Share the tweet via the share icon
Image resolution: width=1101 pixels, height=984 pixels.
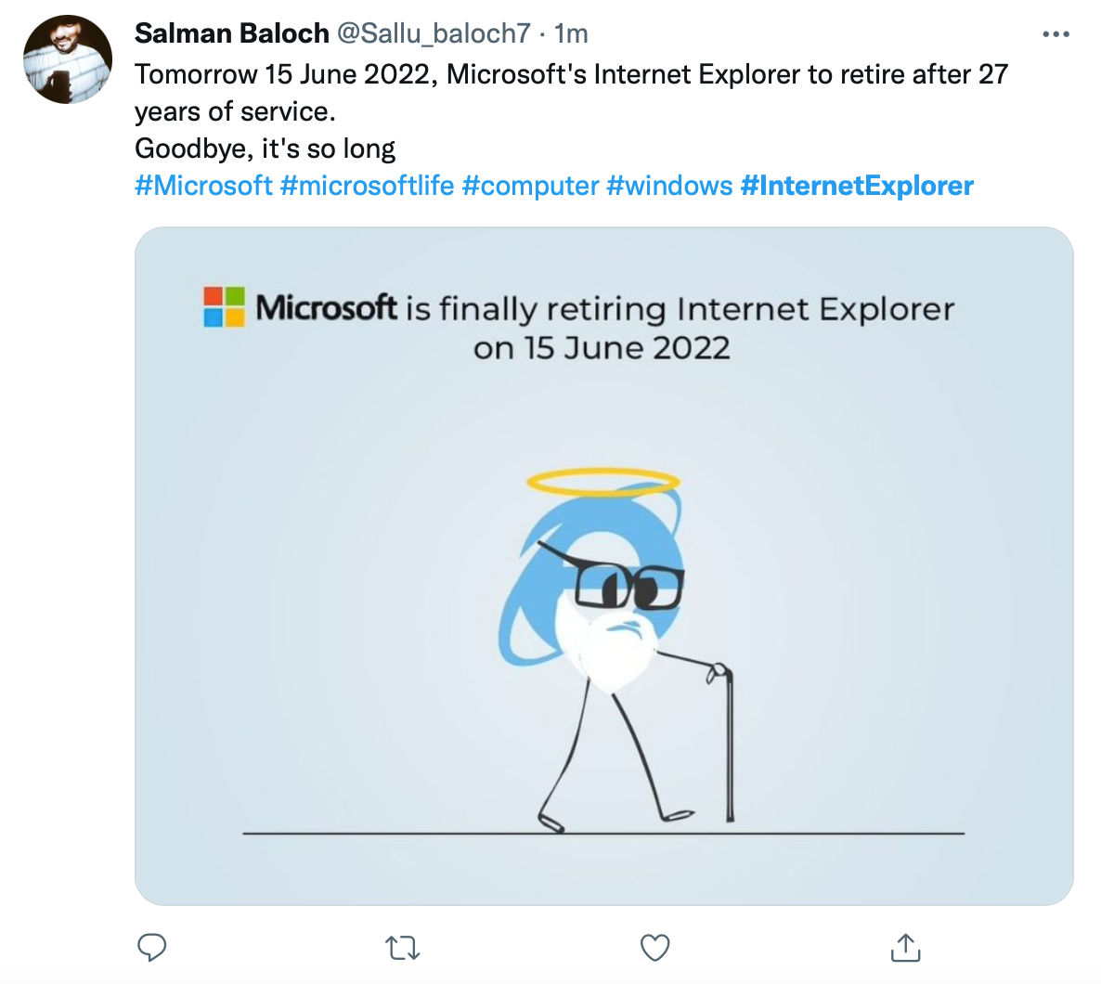(x=905, y=947)
